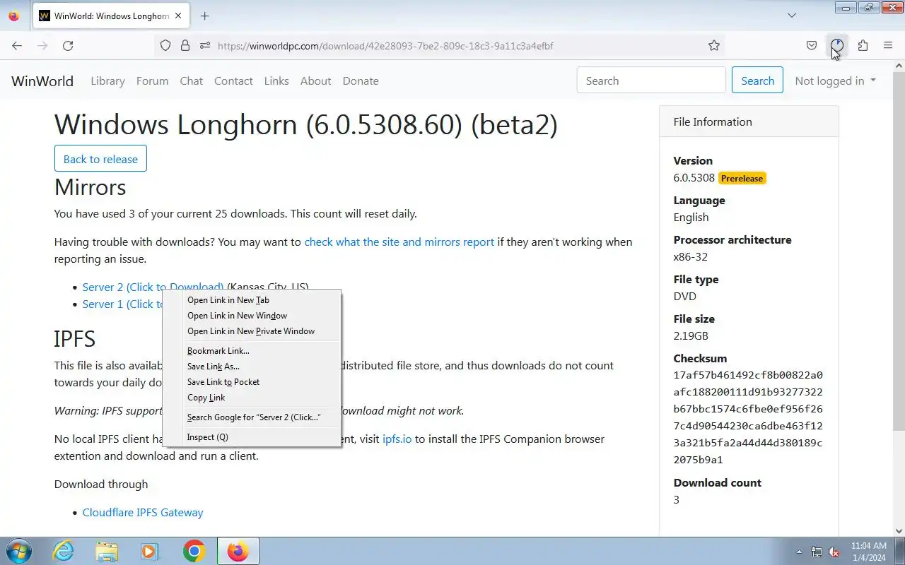Click the scrollbar down arrow
The height and width of the screenshot is (565, 905).
click(899, 531)
